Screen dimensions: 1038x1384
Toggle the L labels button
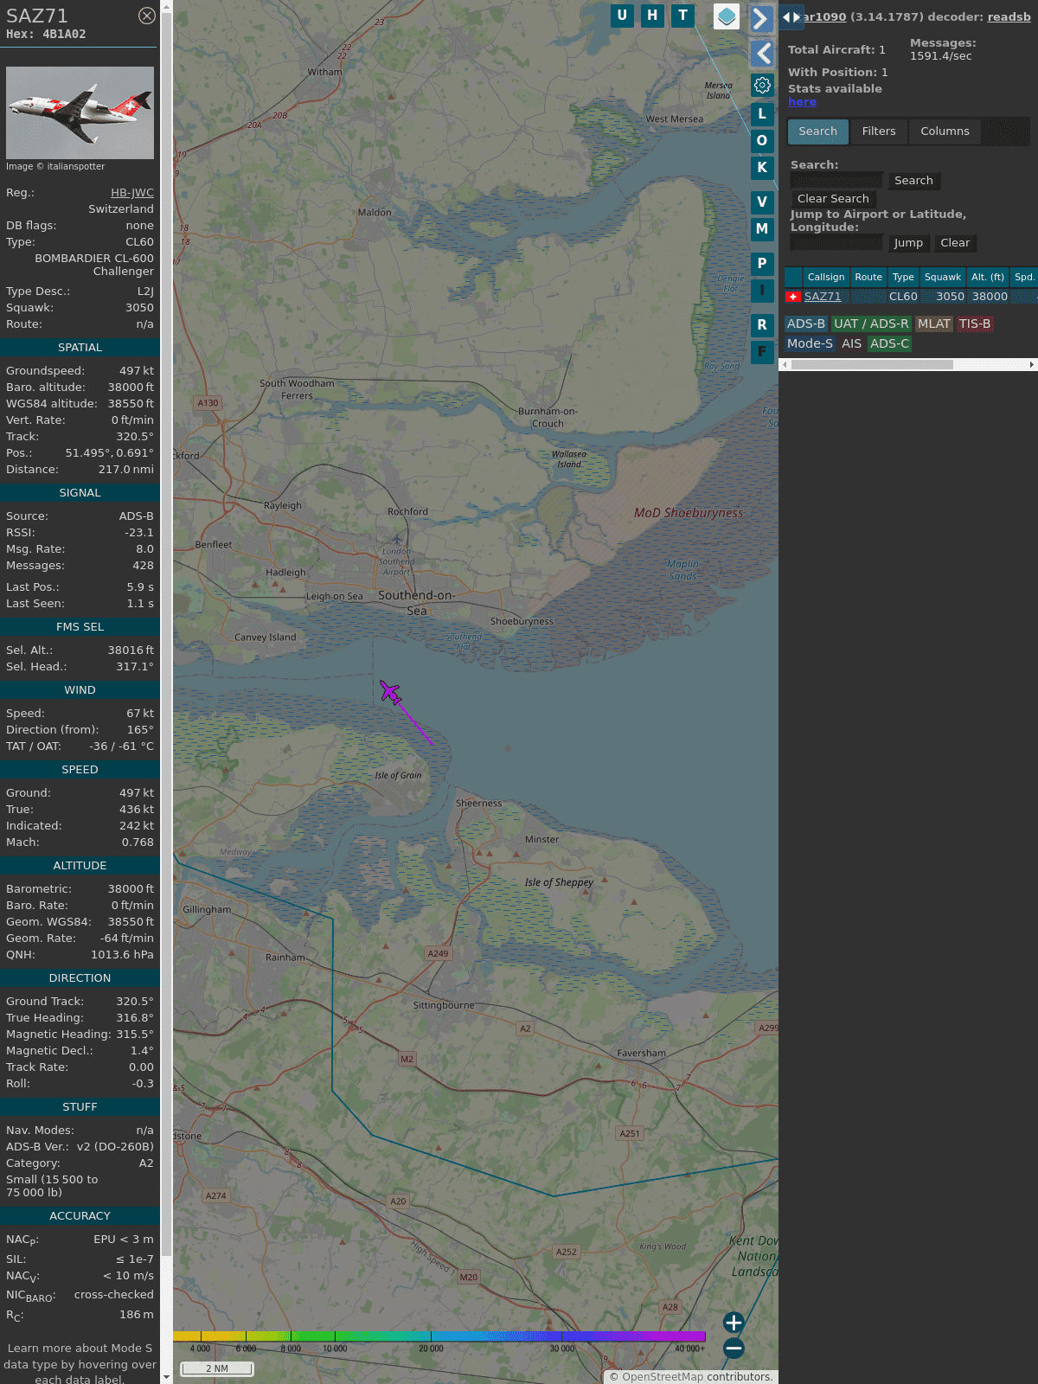point(762,114)
